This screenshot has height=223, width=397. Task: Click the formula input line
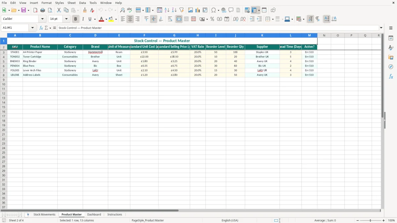[x=218, y=28]
